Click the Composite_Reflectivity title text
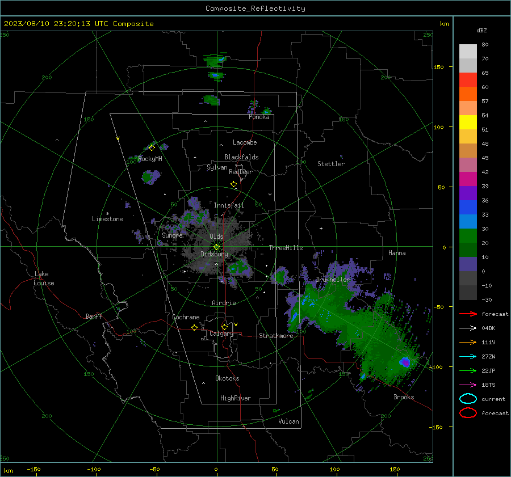The image size is (511, 477). (256, 9)
